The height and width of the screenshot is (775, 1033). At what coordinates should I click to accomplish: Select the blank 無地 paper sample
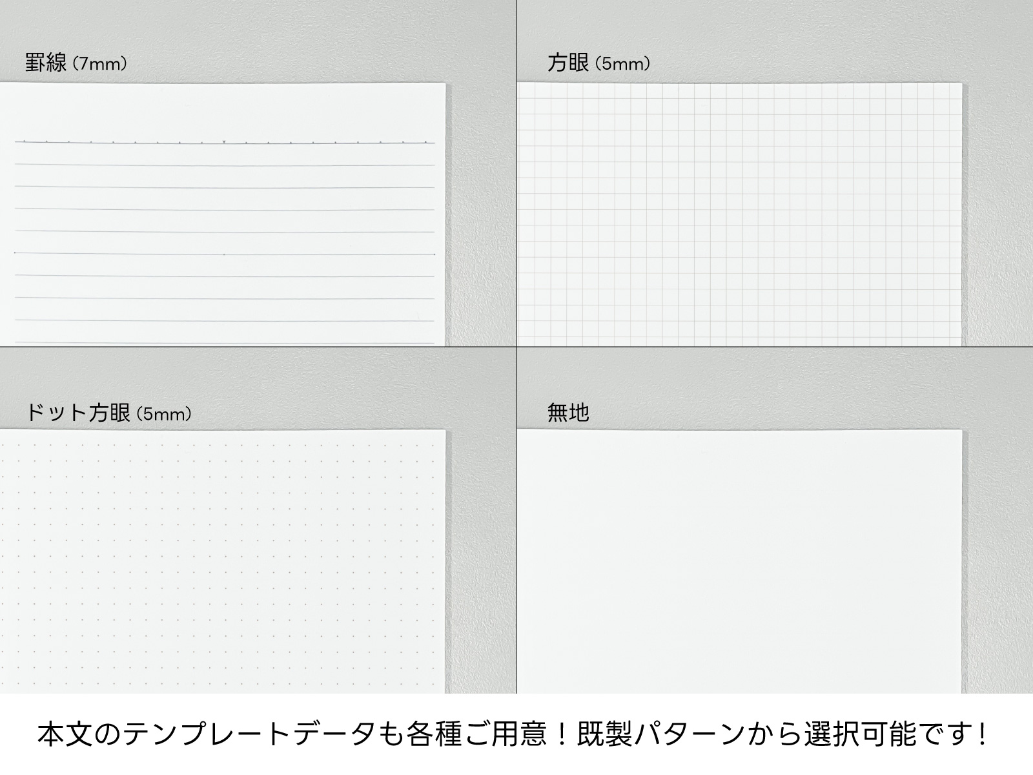(739, 562)
